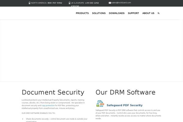This screenshot has height=122, width=183.
Task: Click the 'OUR DRM SOFTWARE ENABLES YOU TO:' text
Action: coord(38,113)
